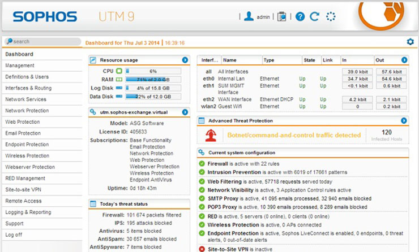Click the refresh arrow icon in header
Viewport: 419px width, 252px height.
(x=314, y=16)
